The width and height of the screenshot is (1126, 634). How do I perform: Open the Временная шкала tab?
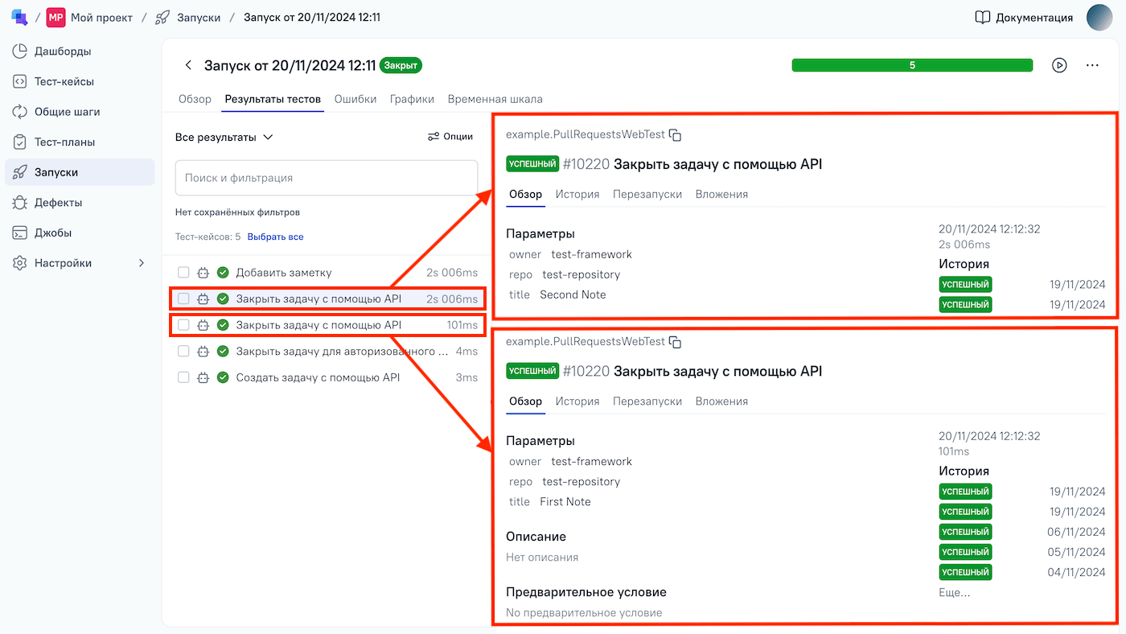pyautogui.click(x=495, y=99)
